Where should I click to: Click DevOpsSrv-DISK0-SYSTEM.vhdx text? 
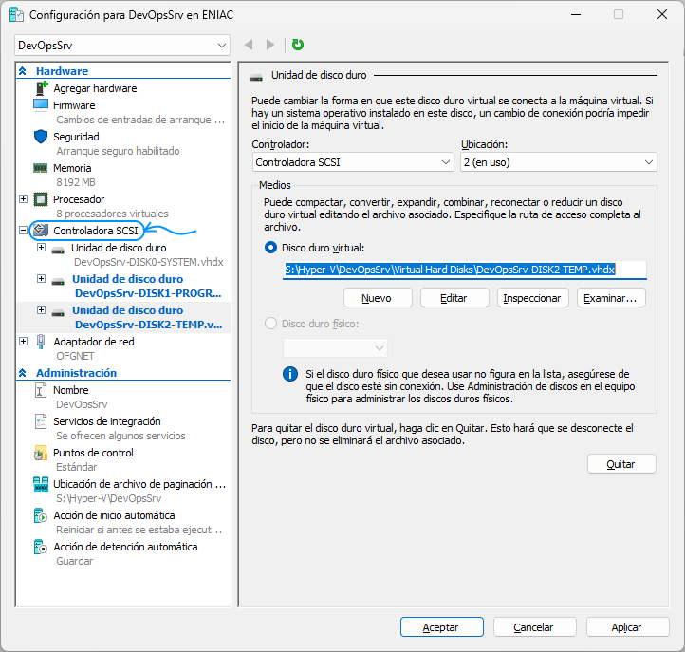point(149,262)
